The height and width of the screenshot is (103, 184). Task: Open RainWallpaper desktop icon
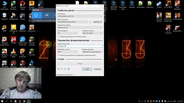pyautogui.click(x=32, y=64)
